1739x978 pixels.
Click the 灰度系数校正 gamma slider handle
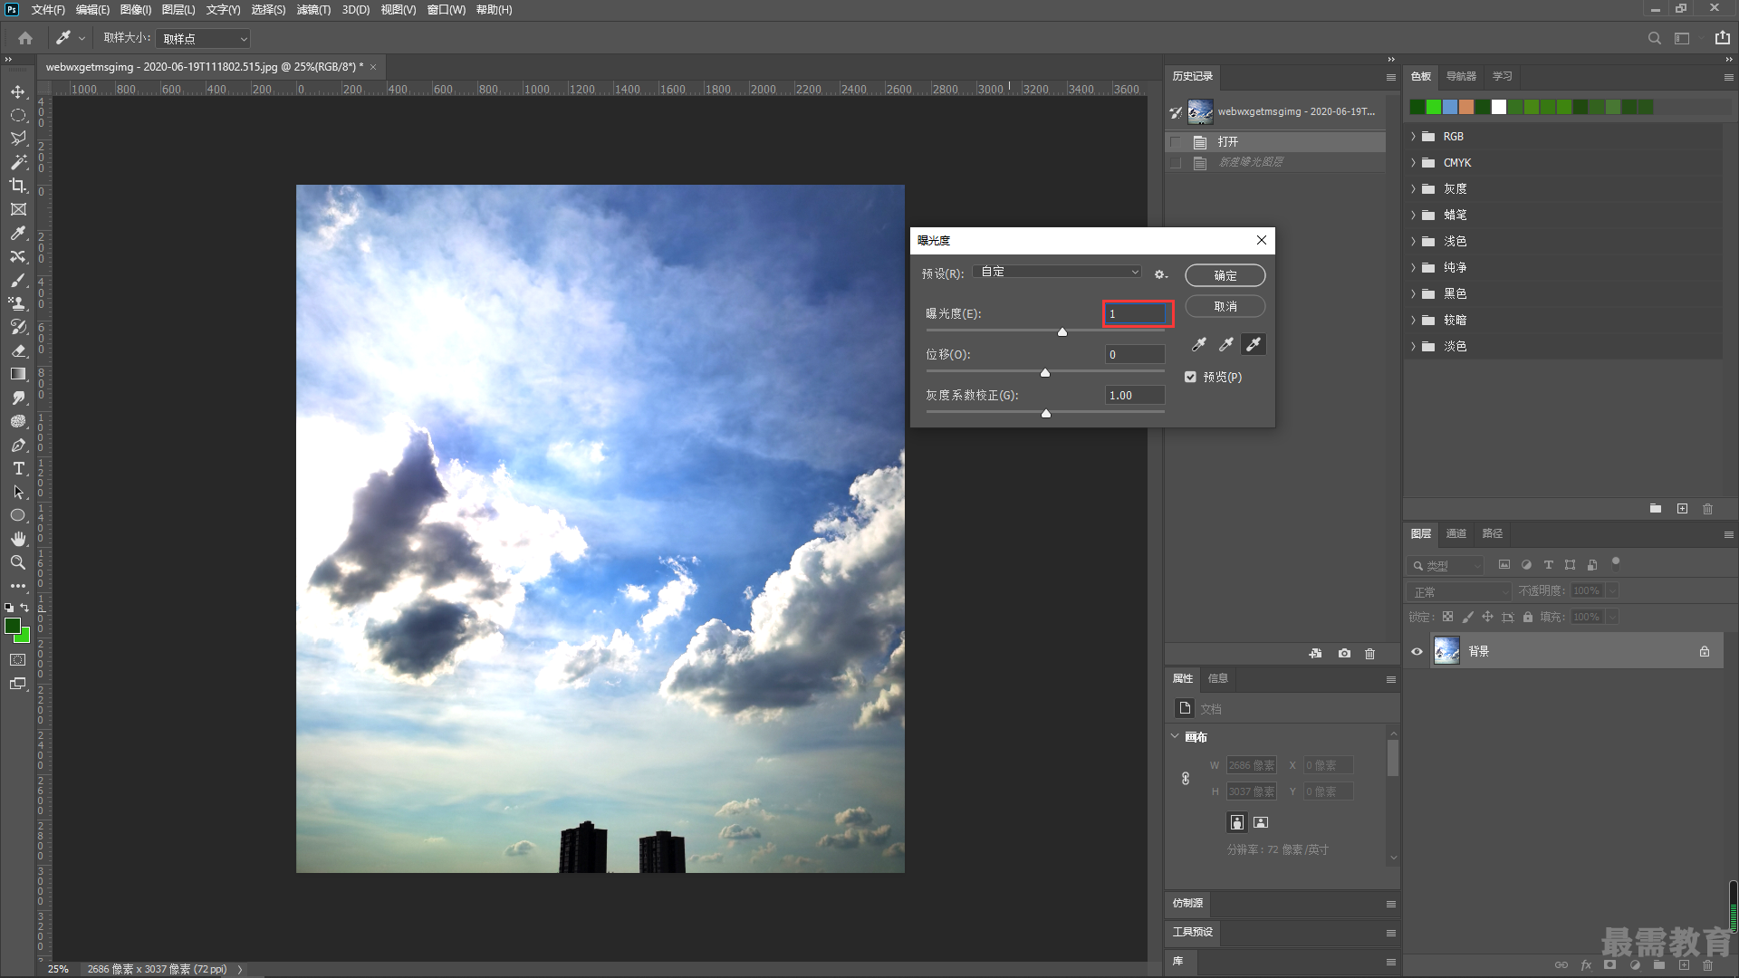tap(1046, 414)
